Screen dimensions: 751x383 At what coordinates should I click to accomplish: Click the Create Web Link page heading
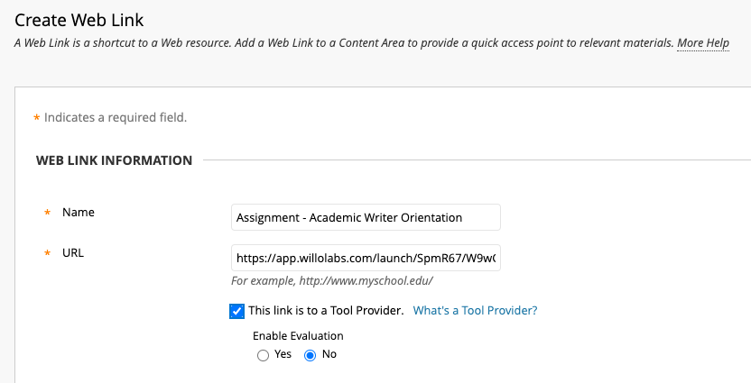pos(79,20)
